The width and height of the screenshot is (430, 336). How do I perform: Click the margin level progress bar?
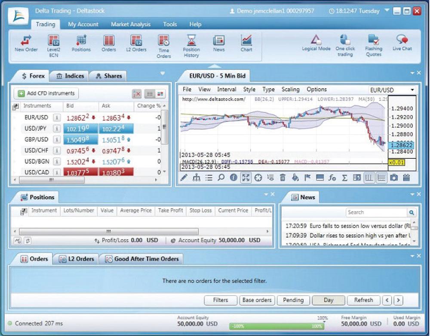pos(277,326)
